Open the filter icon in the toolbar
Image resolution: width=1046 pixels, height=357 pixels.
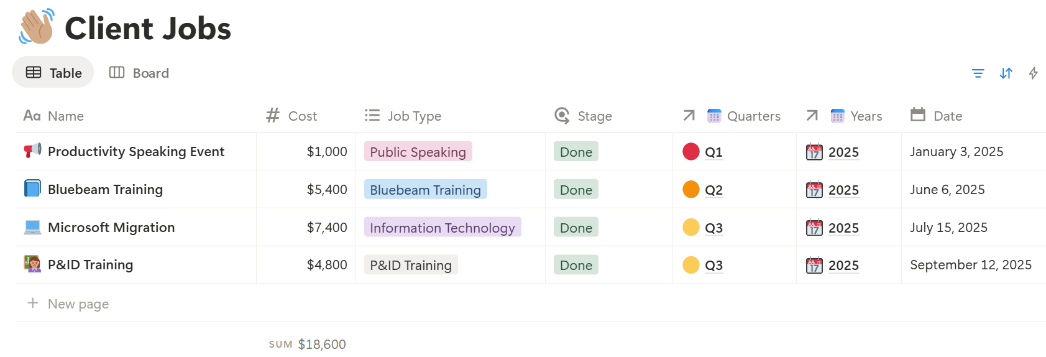[978, 73]
